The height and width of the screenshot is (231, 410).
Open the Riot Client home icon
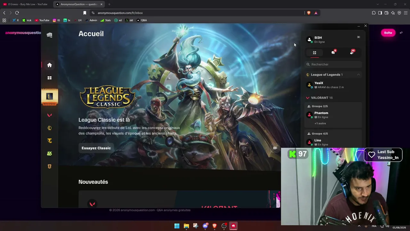(49, 65)
